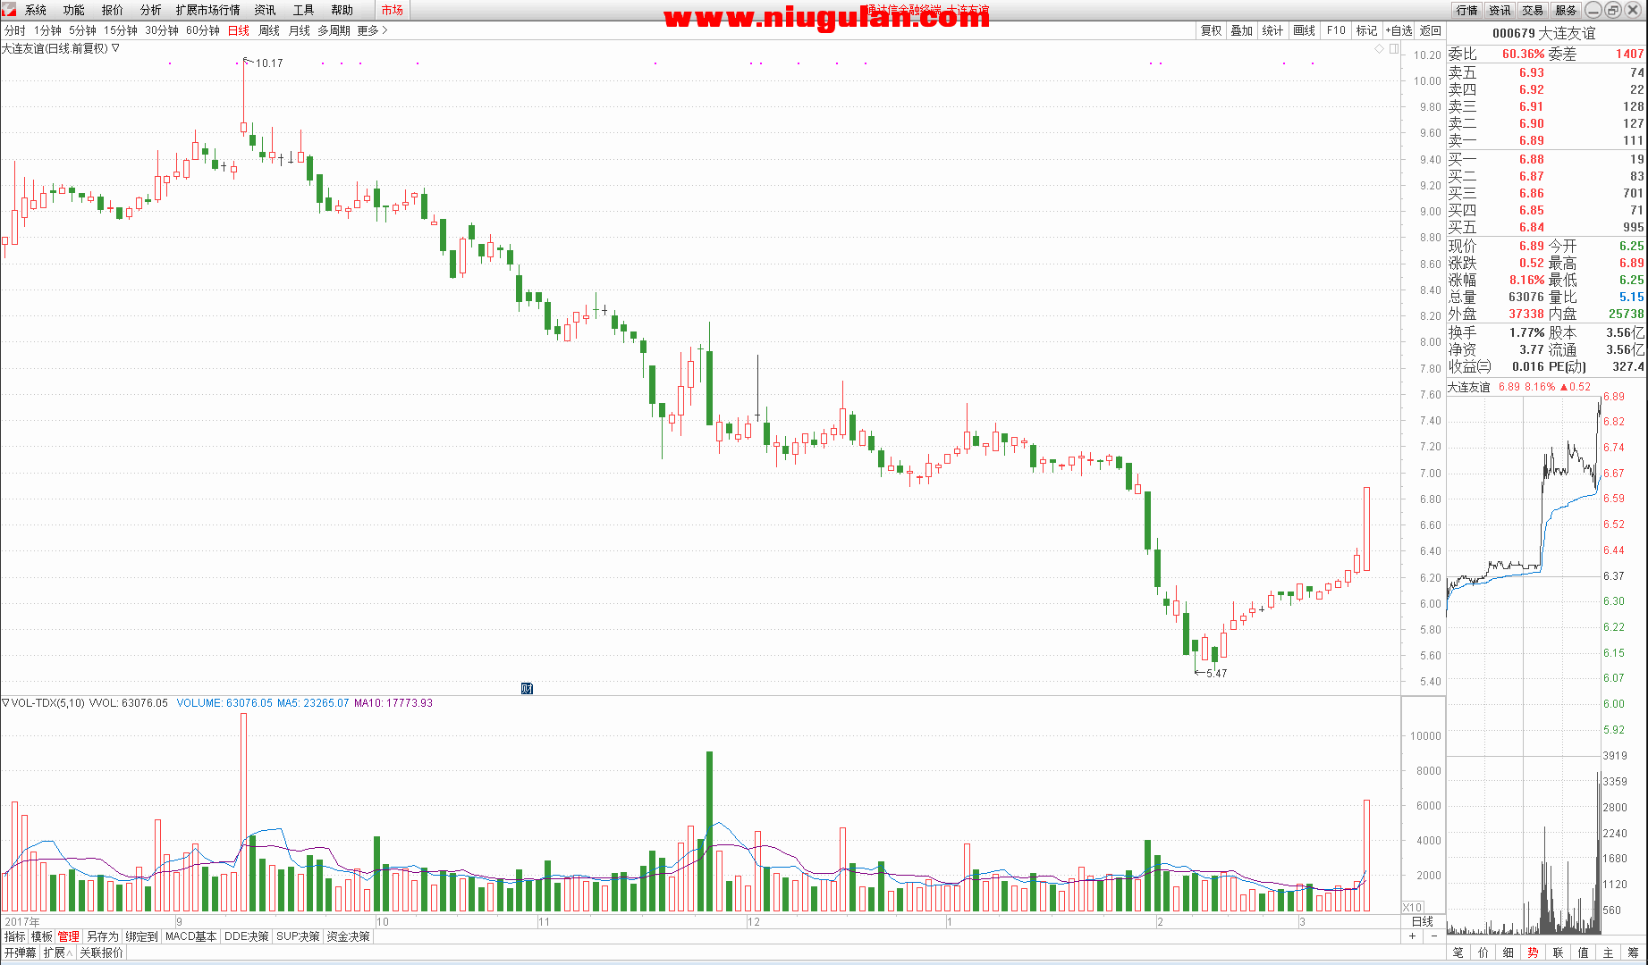Open the 扩展市场行情 menu
The height and width of the screenshot is (965, 1648).
[208, 10]
